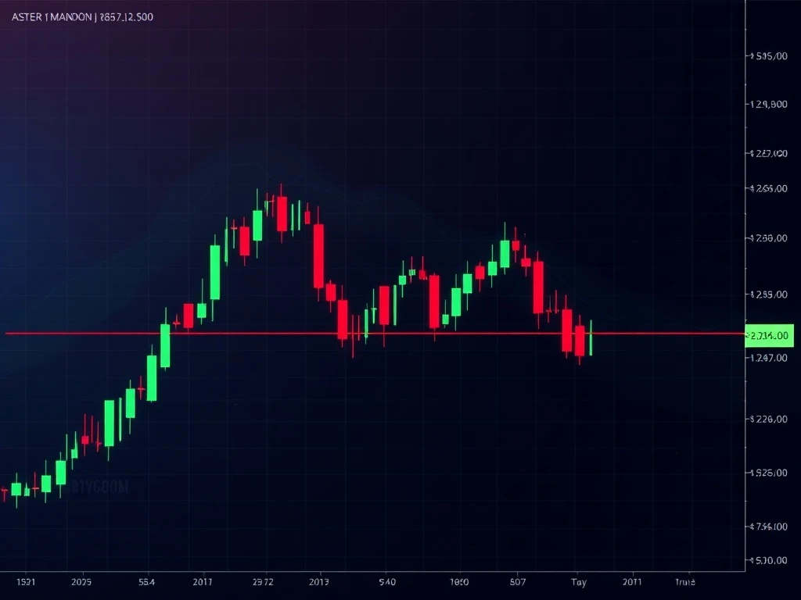
Task: Click the long red candle after the peak
Action: coord(317,258)
